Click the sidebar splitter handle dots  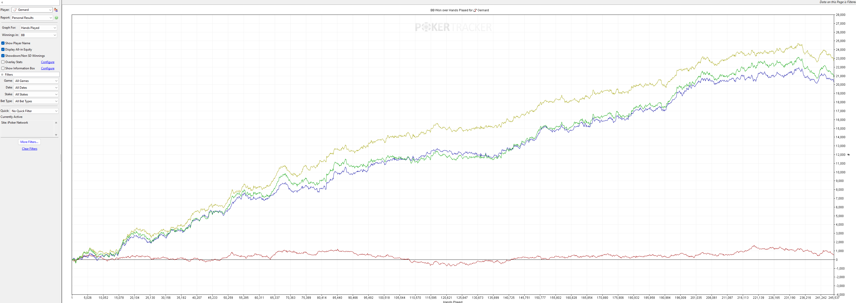click(60, 159)
